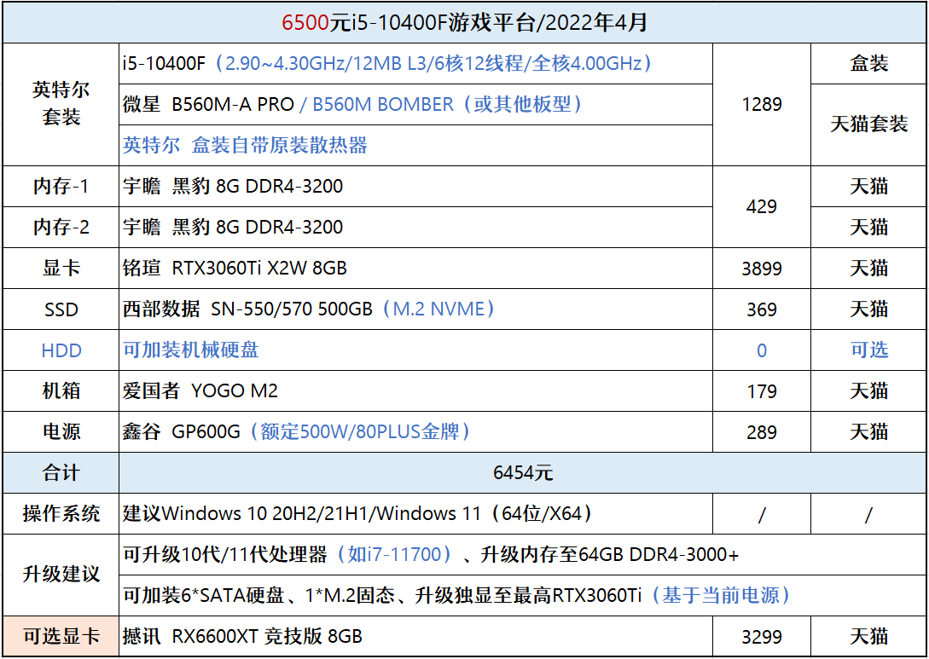Select the 机箱 row label
This screenshot has width=929, height=659.
(x=61, y=391)
